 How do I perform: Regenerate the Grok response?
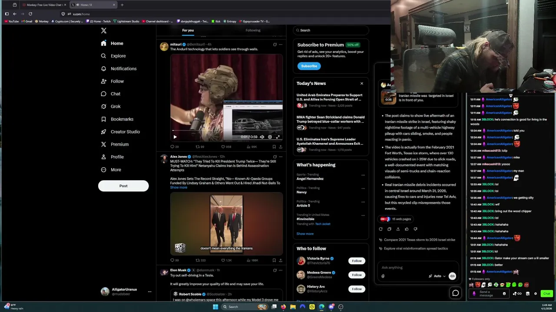381,229
